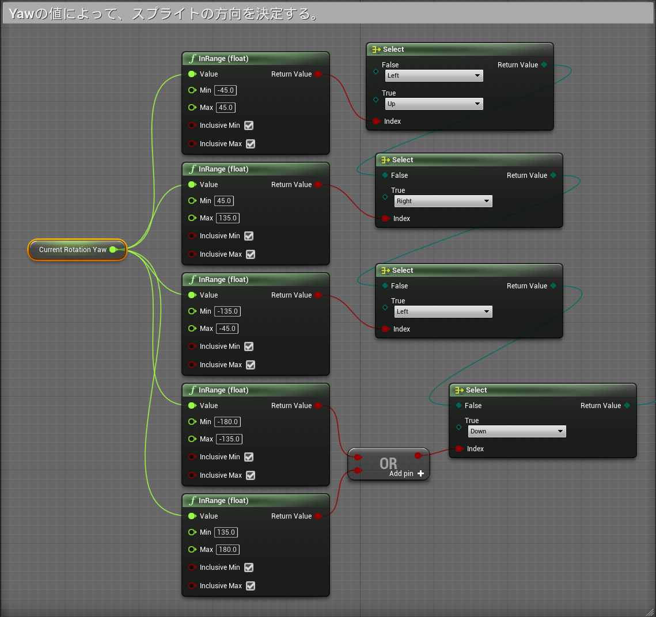Click Value input pin of InRange Min -45.0 Max 45.0
This screenshot has height=617, width=656.
point(192,74)
